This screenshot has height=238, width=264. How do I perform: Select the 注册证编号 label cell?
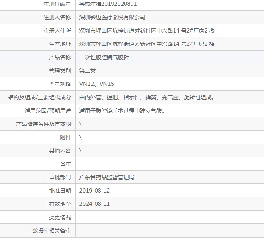[x=57, y=4]
